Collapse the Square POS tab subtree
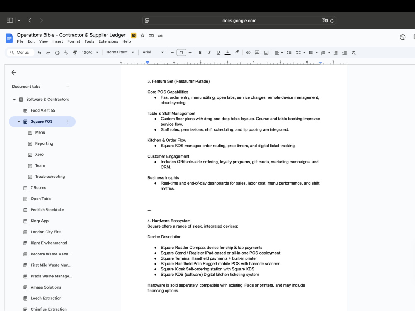Screen dimensions: 415x311 coord(19,121)
